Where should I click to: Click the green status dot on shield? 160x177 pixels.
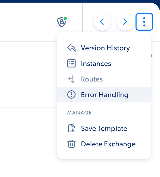(x=65, y=18)
